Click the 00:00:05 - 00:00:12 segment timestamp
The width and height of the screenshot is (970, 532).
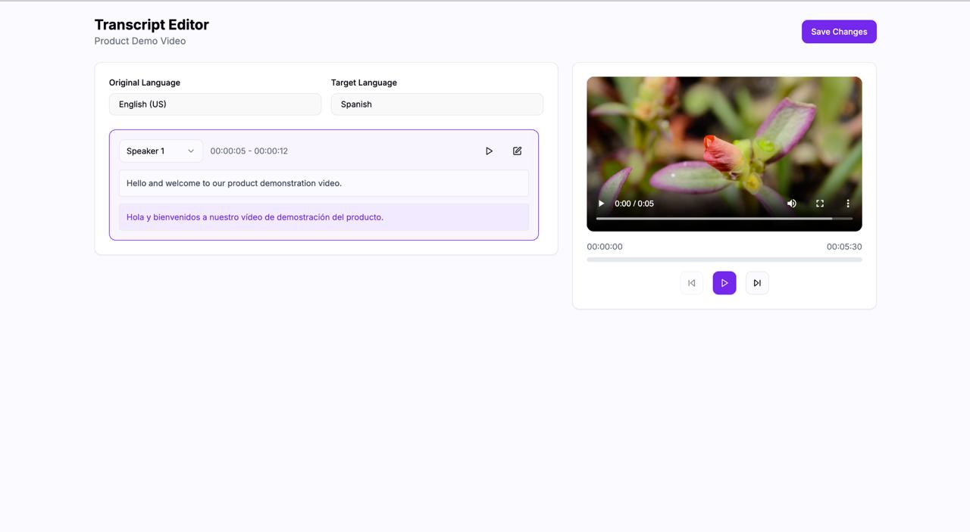click(x=249, y=151)
